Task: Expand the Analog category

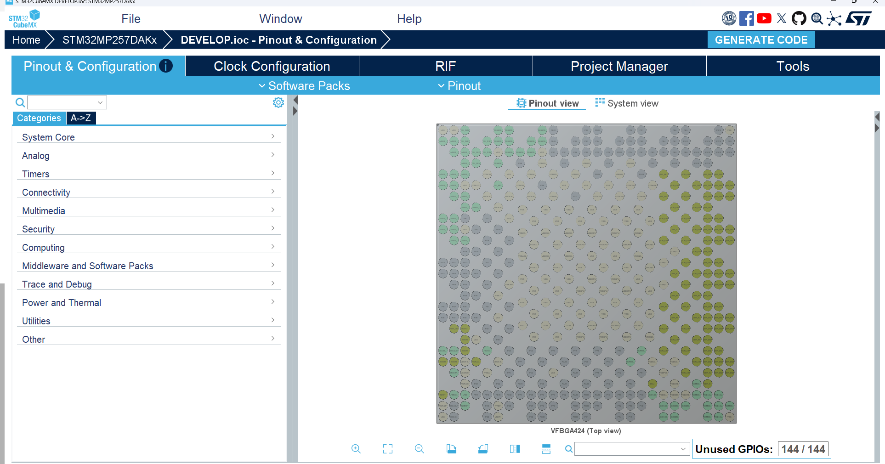Action: (x=149, y=155)
